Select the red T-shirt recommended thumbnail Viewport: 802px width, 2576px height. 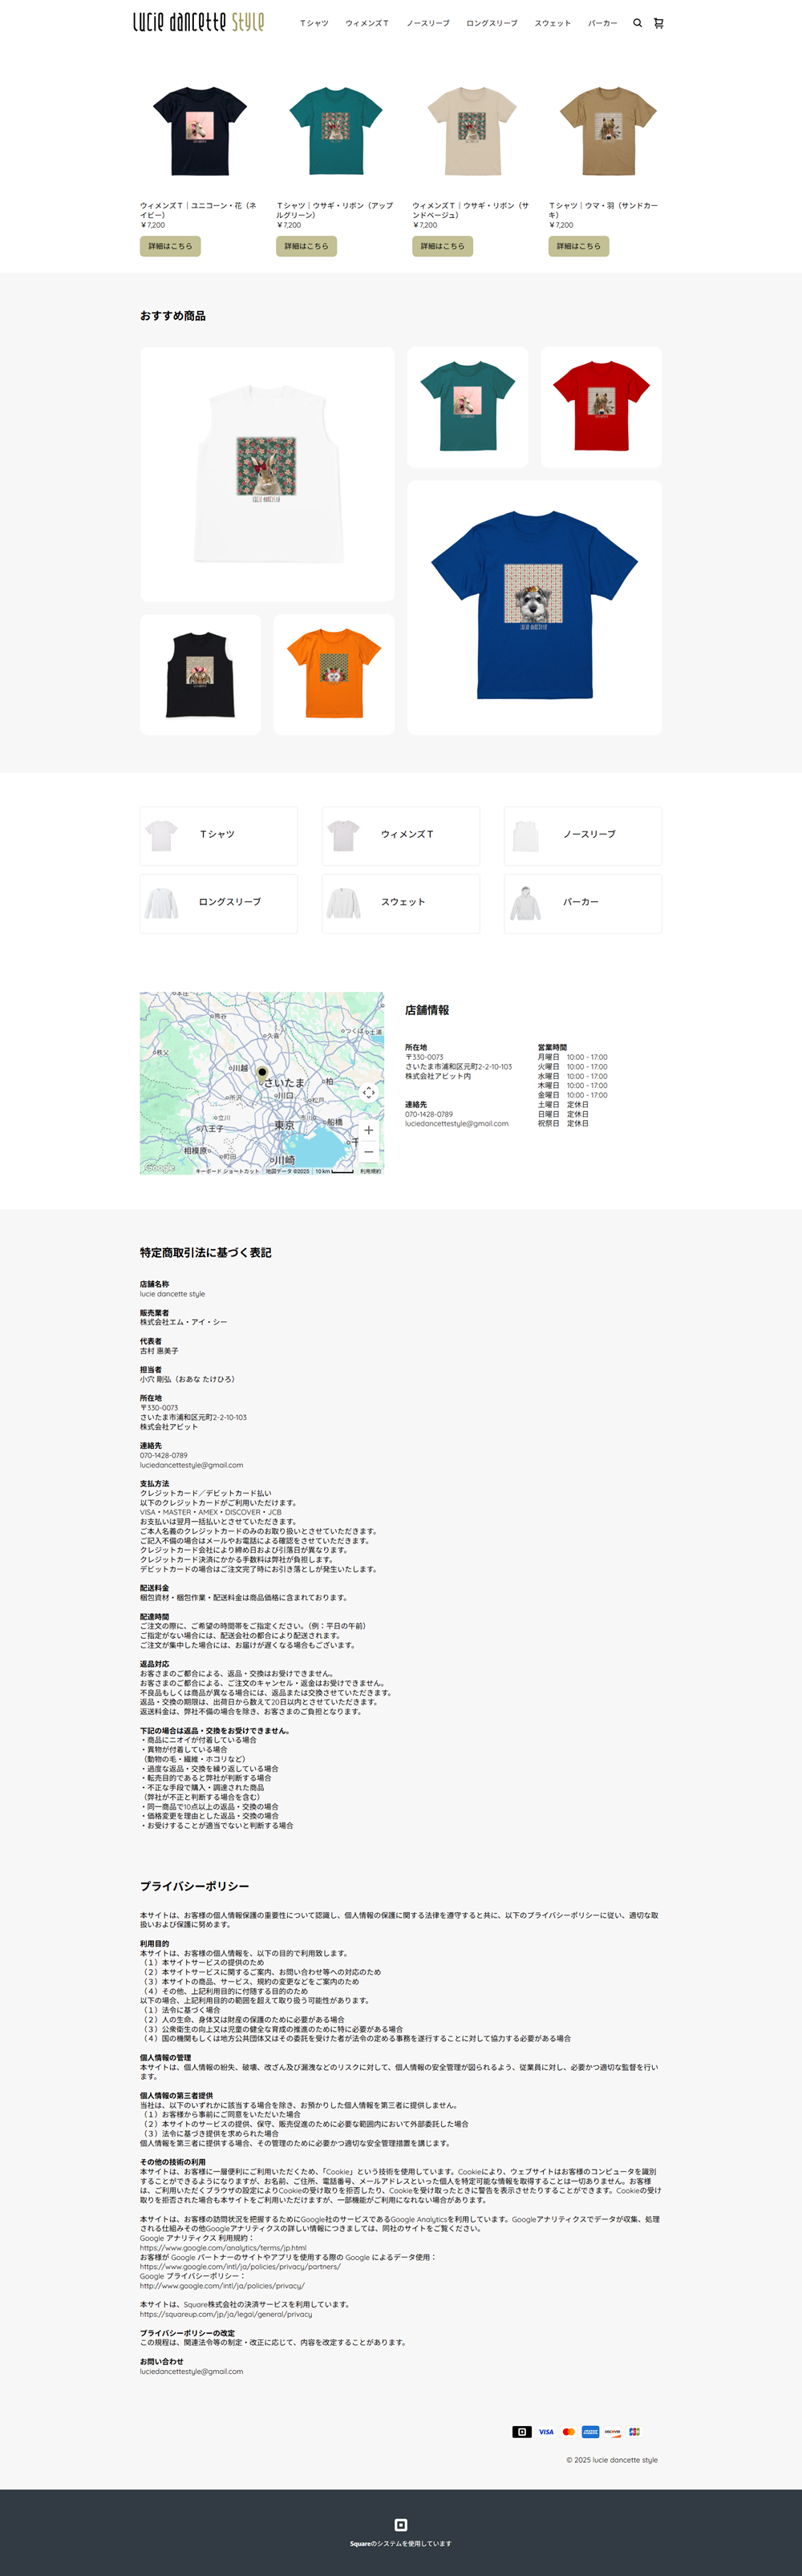pos(601,407)
